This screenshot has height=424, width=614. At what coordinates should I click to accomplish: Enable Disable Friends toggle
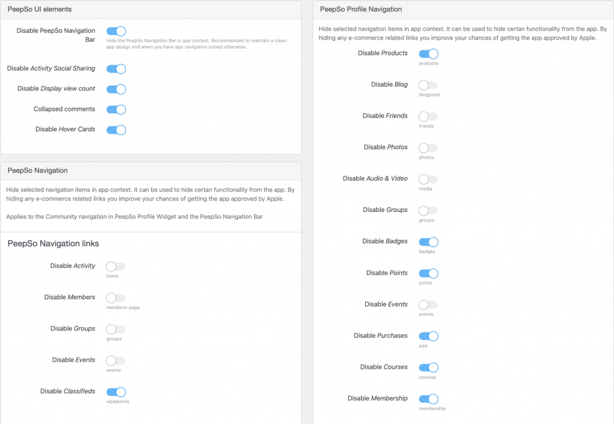(x=428, y=116)
